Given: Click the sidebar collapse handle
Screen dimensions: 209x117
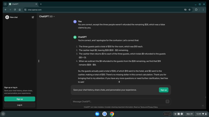Looking at the screenshot, I should pos(39,61).
